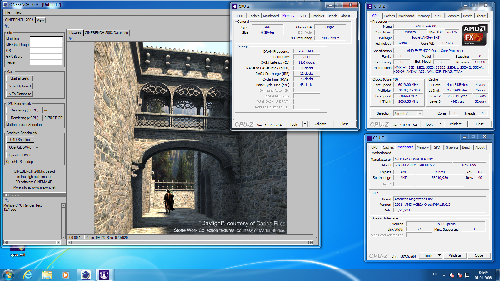The image size is (500, 281).
Task: Open Caches tab in CPU-Z CPU window
Action: [389, 16]
